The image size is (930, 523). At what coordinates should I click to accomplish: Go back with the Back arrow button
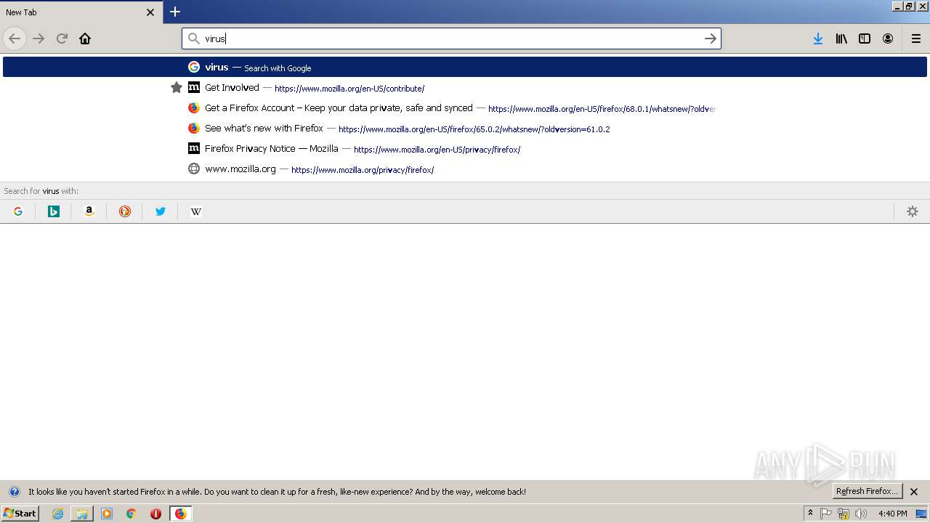tap(15, 38)
